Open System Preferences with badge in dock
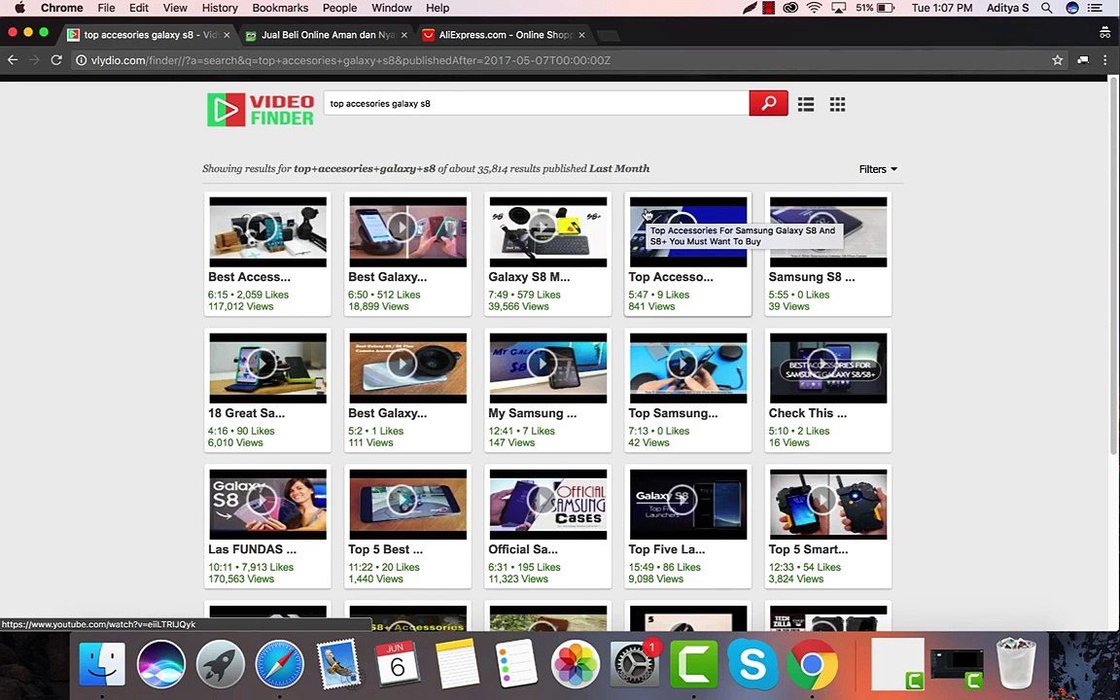 pos(634,664)
